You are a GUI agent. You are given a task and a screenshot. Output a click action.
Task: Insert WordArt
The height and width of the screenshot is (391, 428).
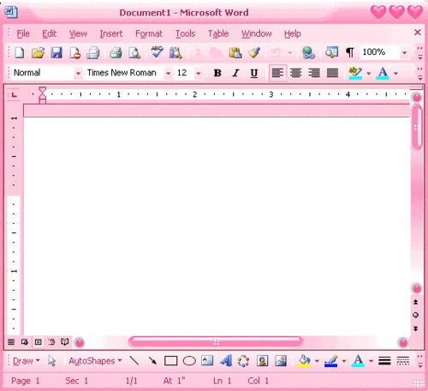[226, 361]
